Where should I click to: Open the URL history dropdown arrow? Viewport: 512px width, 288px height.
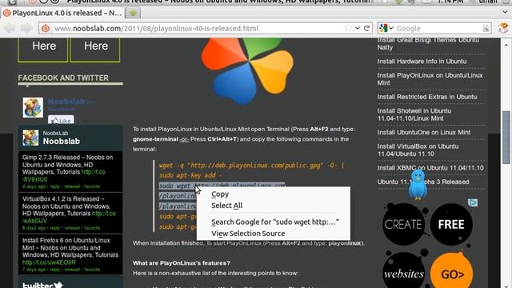(x=358, y=28)
